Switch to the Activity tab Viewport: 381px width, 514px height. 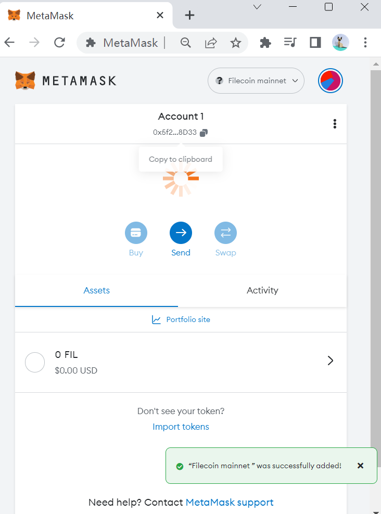click(262, 290)
